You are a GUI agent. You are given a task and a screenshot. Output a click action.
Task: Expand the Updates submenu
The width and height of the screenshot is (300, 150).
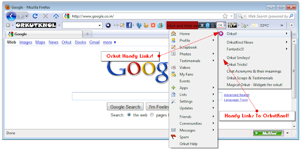click(x=193, y=108)
